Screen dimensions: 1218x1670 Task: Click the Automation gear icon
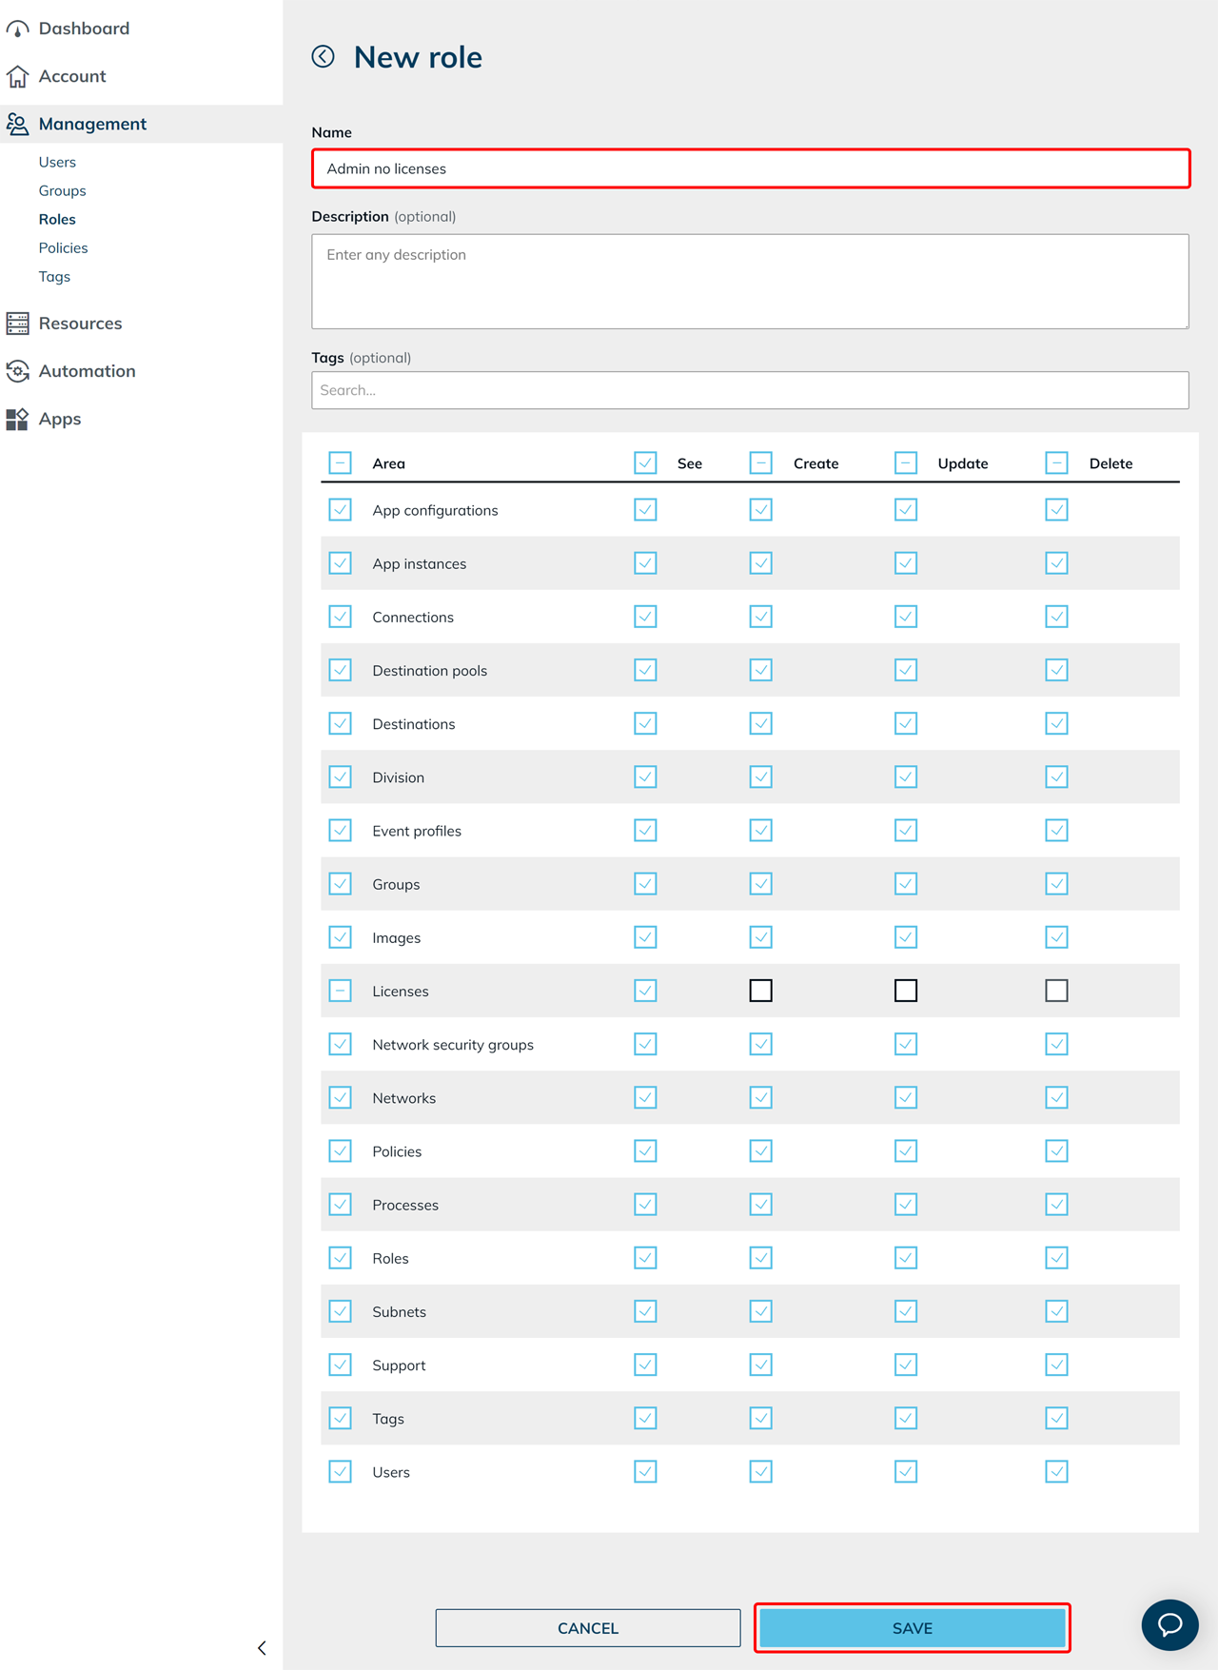click(17, 371)
